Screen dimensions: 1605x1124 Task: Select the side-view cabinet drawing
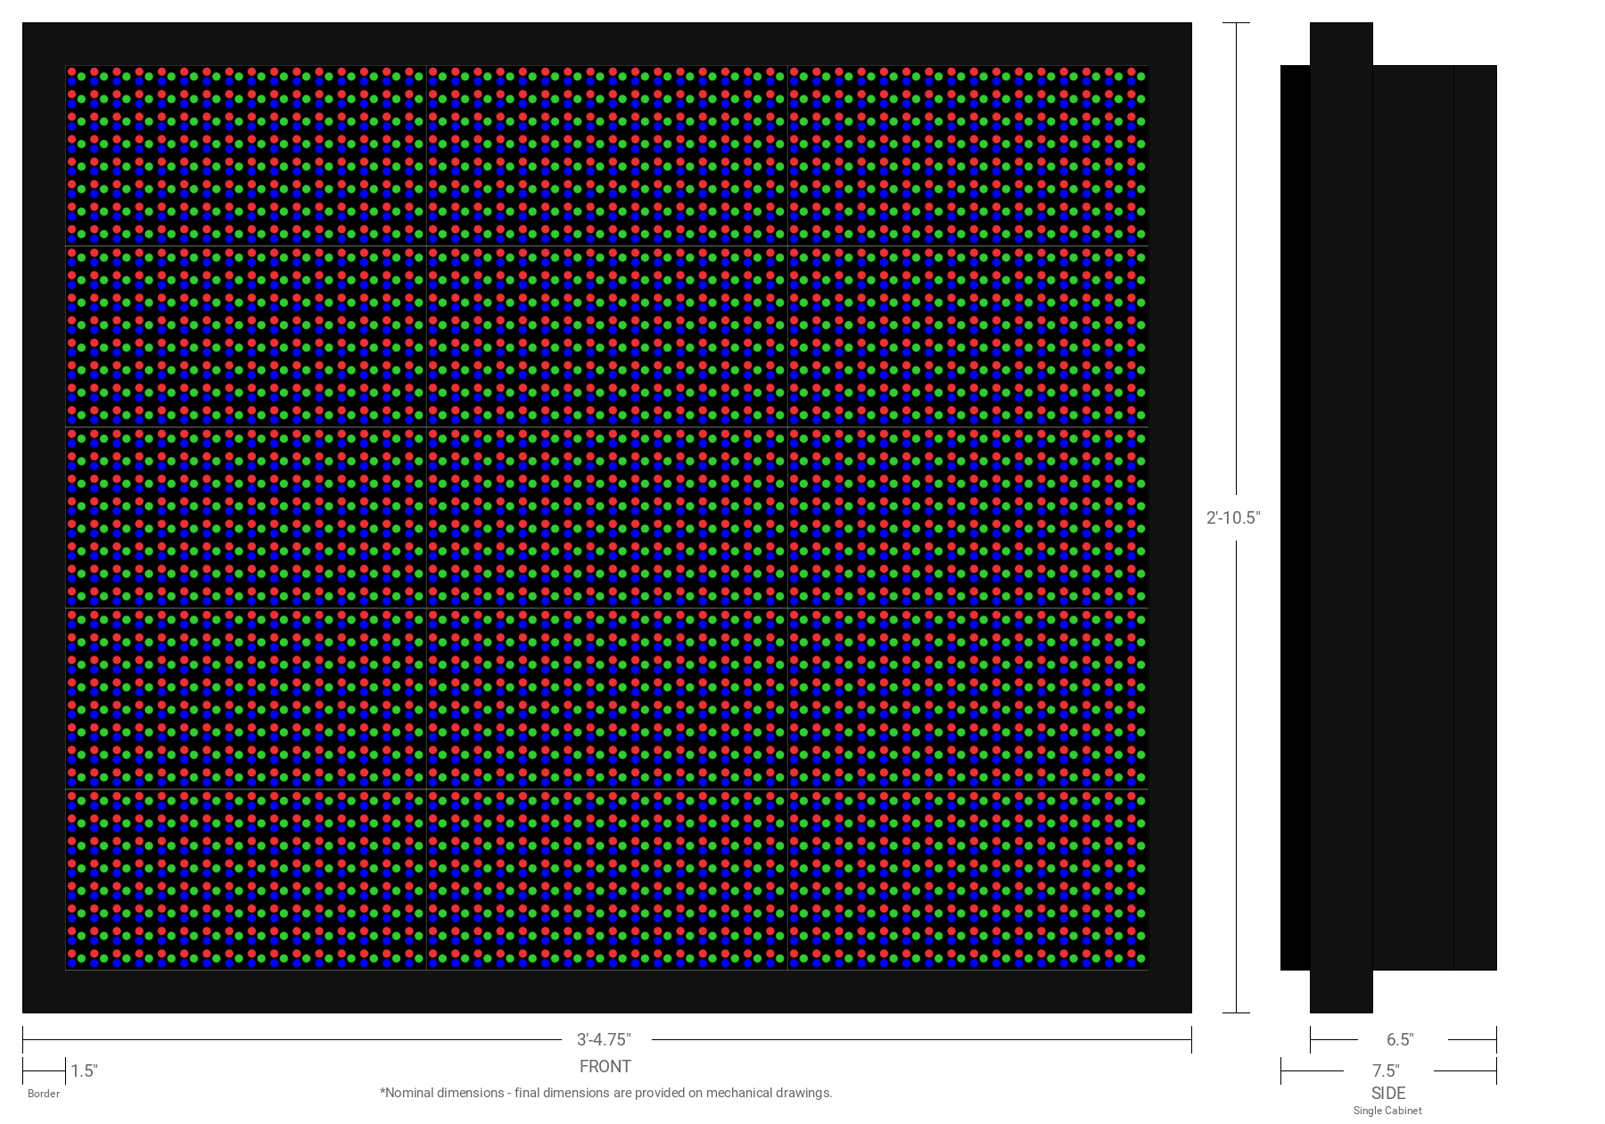1388,517
